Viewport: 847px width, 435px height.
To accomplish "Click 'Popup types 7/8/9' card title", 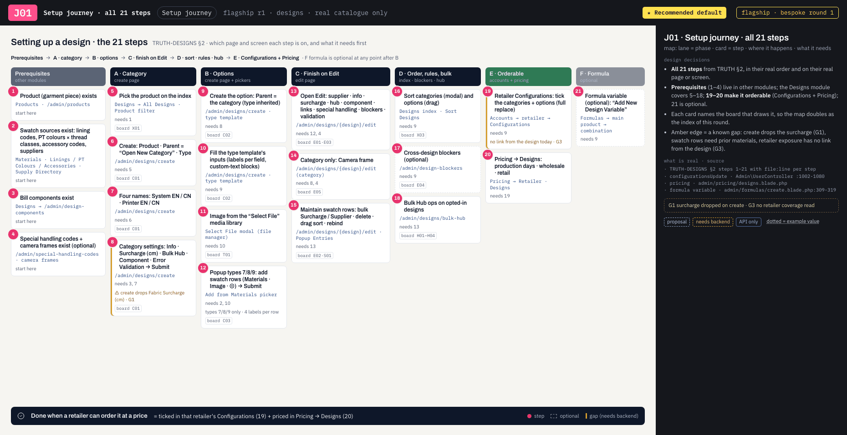I will point(240,279).
